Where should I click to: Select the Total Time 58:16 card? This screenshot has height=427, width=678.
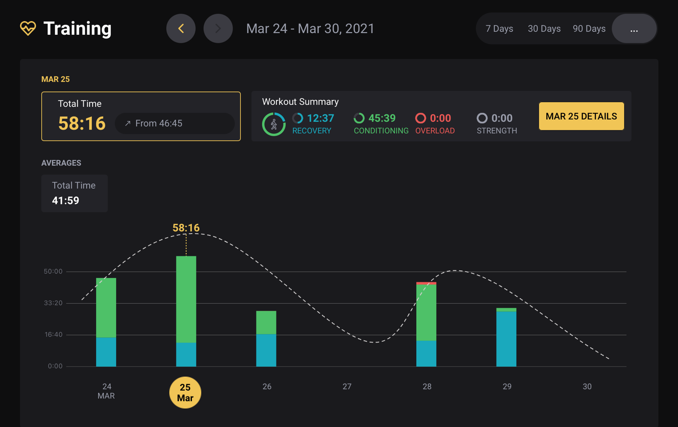(x=140, y=116)
